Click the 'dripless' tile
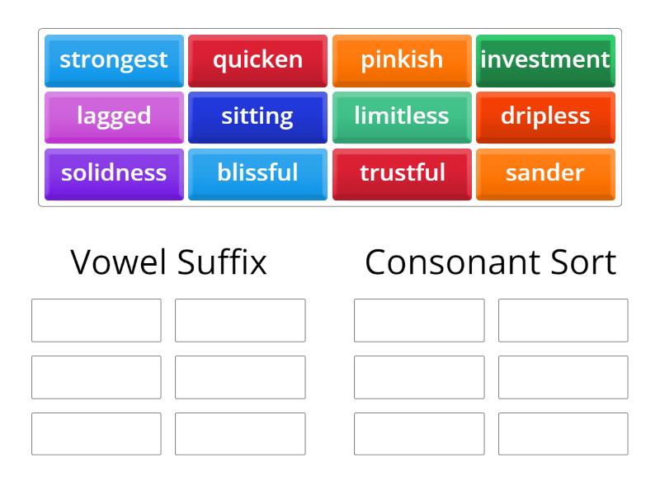Image resolution: width=660 pixels, height=495 pixels. 545,116
